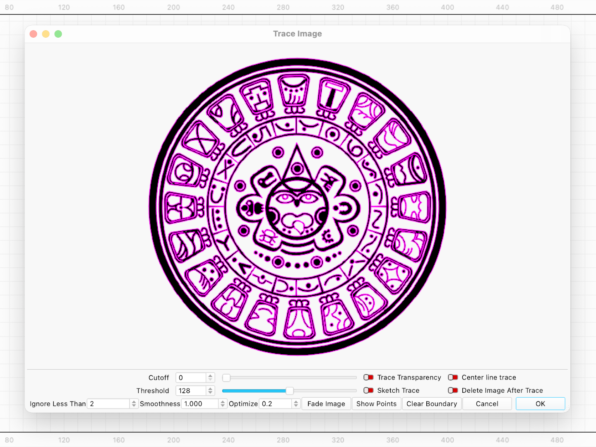Close the Trace Image window

34,34
